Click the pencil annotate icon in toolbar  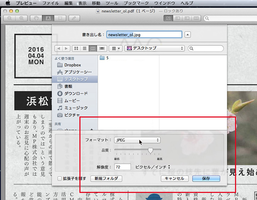click(x=74, y=18)
